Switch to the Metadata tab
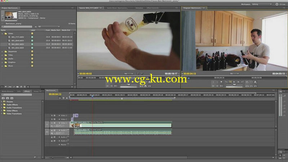288x162 pixels. pos(139,8)
